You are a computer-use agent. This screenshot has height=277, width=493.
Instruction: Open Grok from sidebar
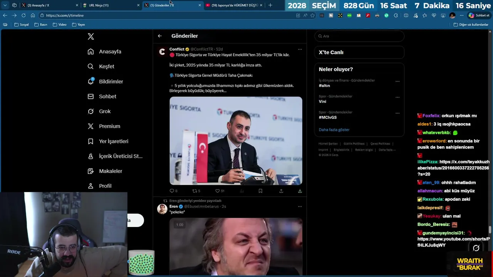click(99, 111)
